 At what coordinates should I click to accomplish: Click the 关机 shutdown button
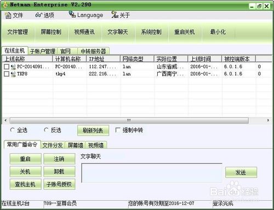[25, 172]
